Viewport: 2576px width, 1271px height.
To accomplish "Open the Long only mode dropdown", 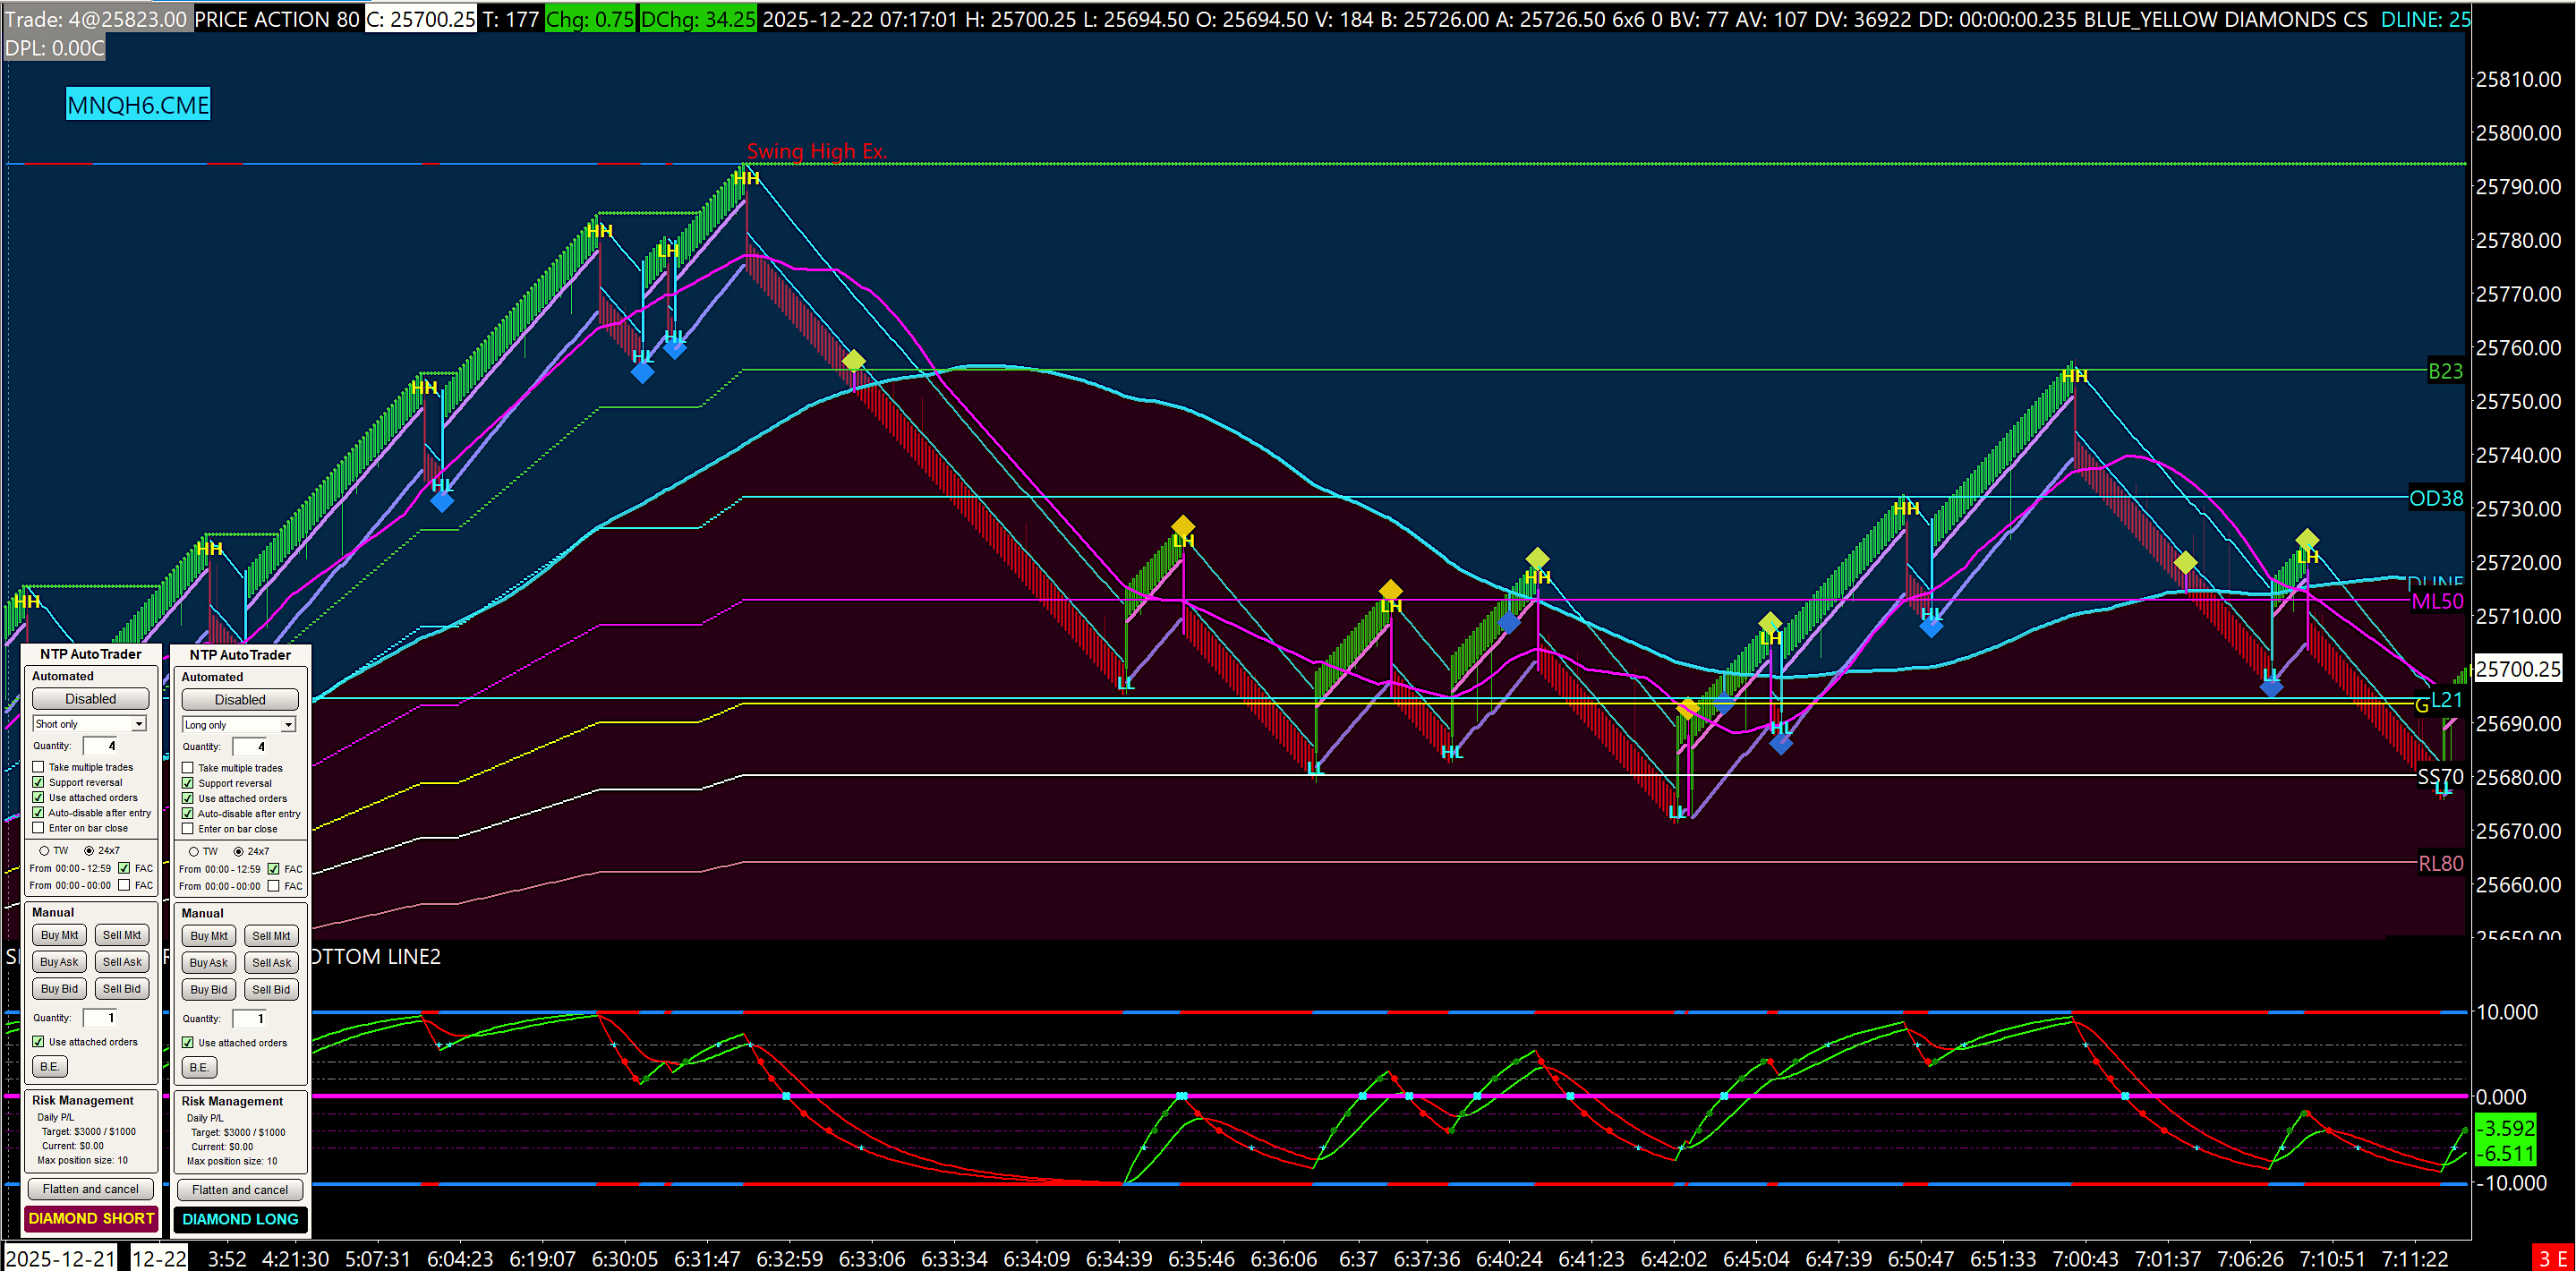I will [x=288, y=725].
